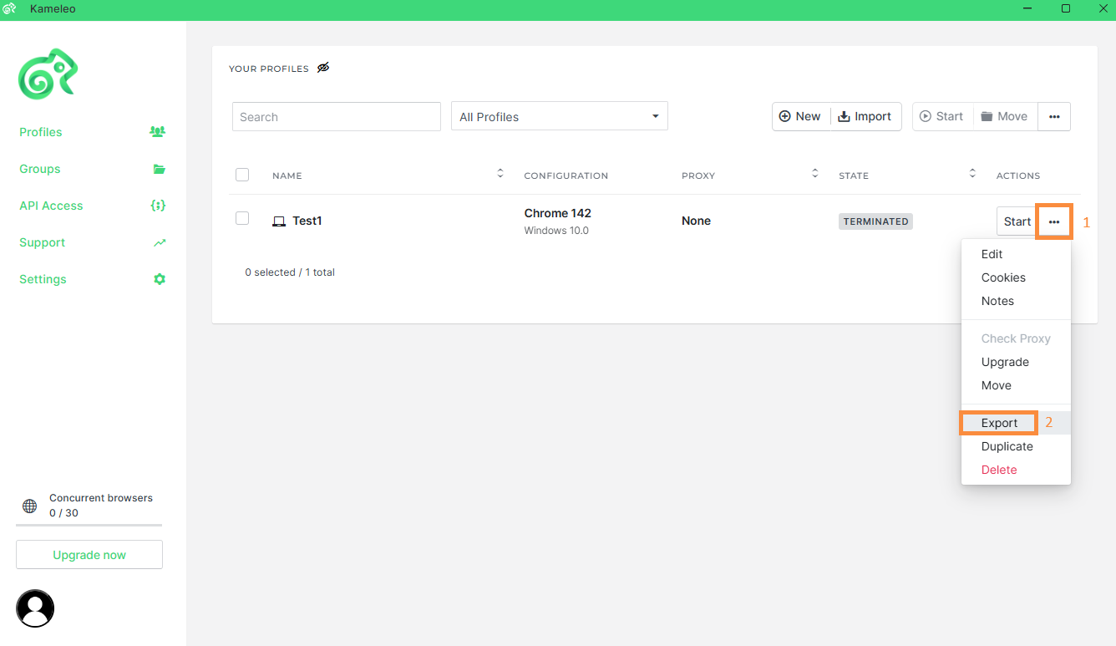Viewport: 1116px width, 646px height.
Task: Click the toolbar Move button
Action: point(1004,116)
